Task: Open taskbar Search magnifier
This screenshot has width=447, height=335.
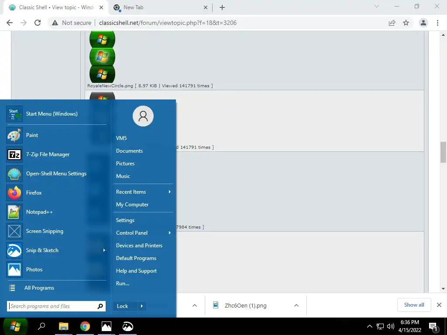Action: click(x=41, y=326)
